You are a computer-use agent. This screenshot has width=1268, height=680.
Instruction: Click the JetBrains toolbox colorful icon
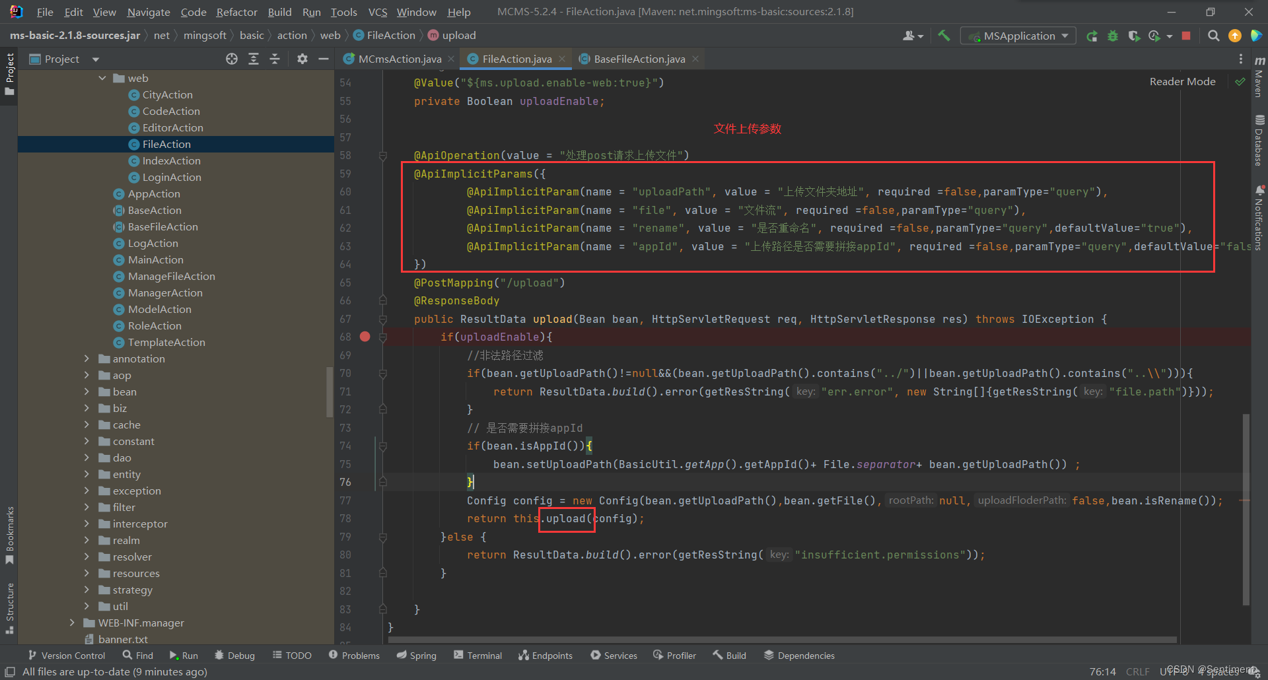1256,36
